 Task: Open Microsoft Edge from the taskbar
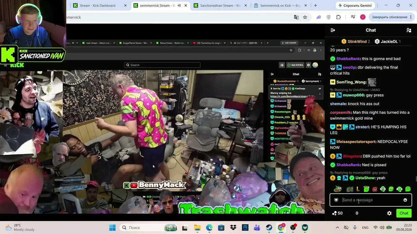[x=209, y=227]
